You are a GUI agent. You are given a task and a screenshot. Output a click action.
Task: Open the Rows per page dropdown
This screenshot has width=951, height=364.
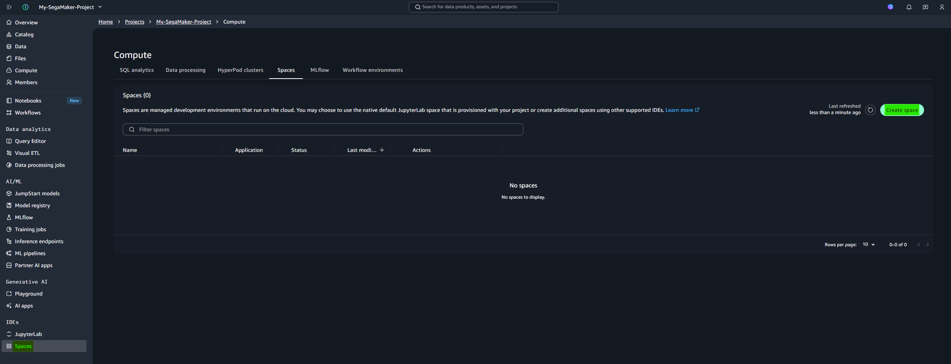[869, 245]
